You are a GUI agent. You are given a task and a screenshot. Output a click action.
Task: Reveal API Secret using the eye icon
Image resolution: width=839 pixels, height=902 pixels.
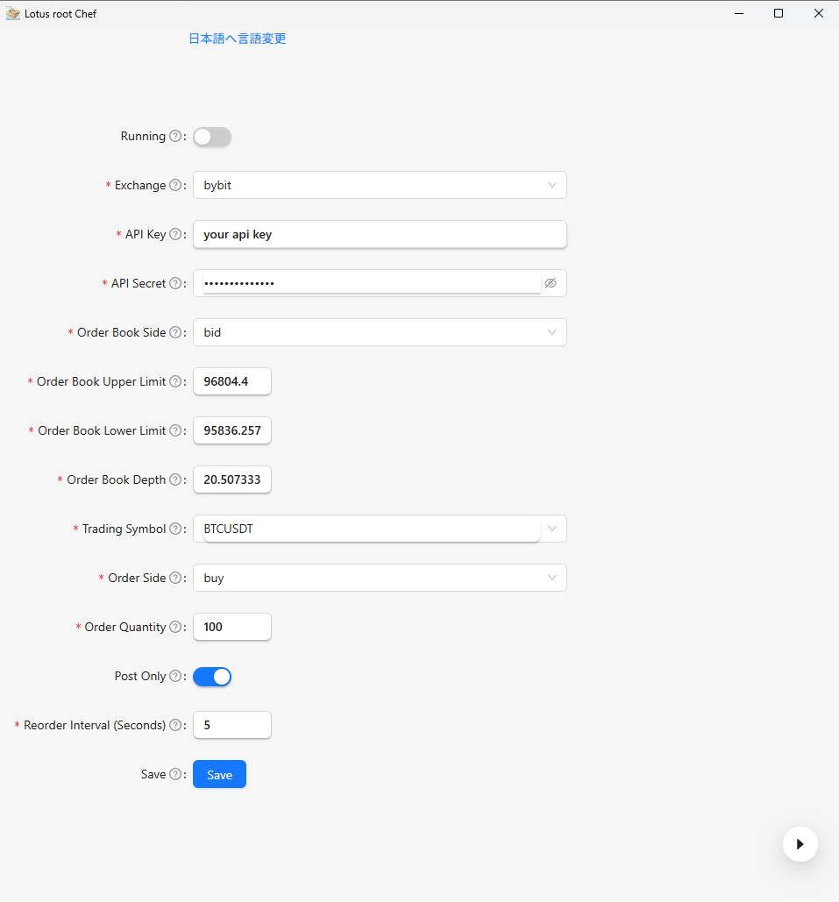551,283
